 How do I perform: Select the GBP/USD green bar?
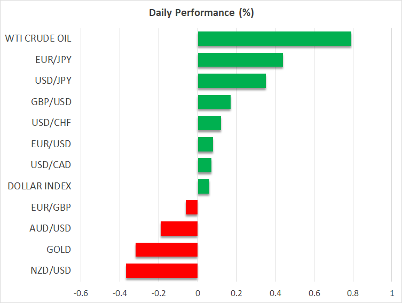tap(214, 102)
